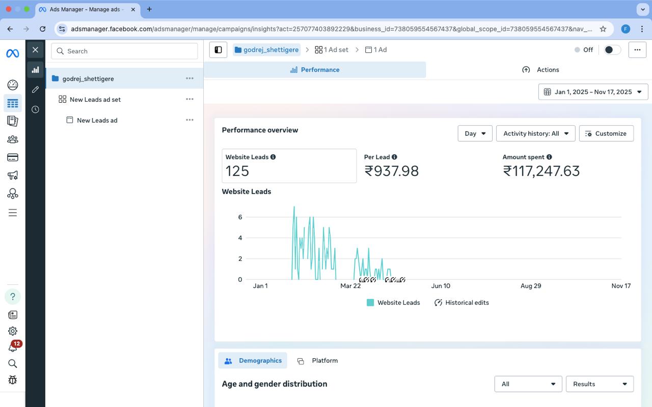Open the history clock icon
This screenshot has height=407, width=652.
pyautogui.click(x=35, y=109)
